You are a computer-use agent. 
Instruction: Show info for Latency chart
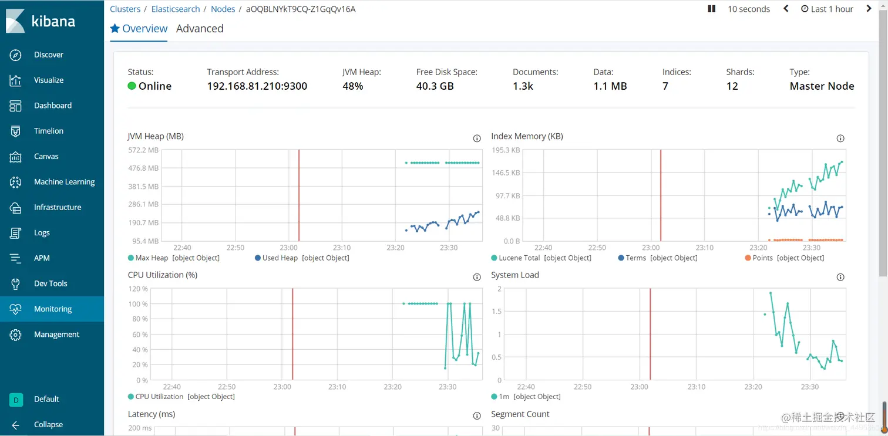(477, 415)
